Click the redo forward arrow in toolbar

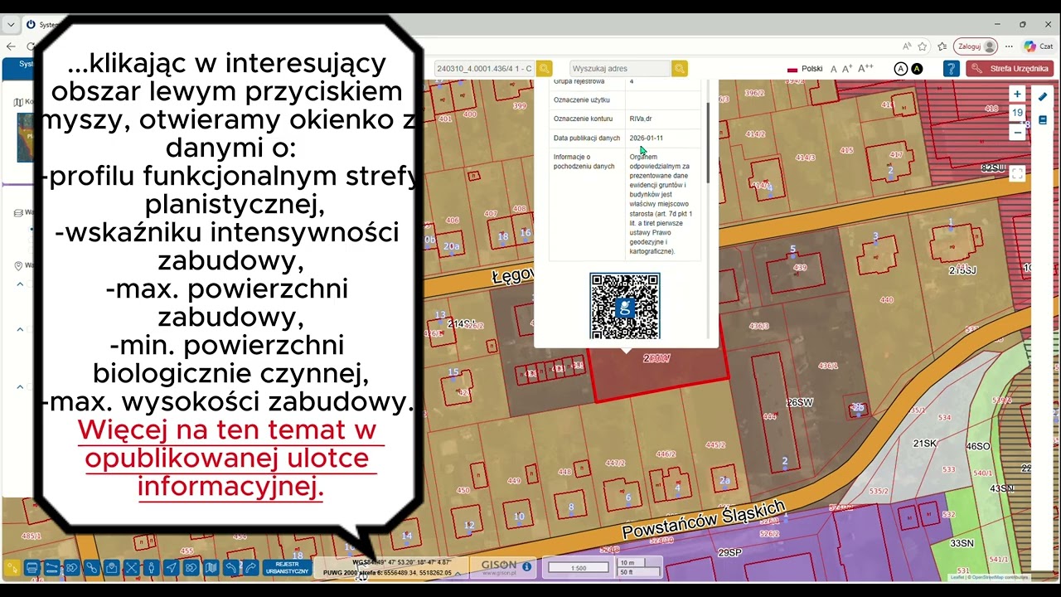pyautogui.click(x=250, y=568)
